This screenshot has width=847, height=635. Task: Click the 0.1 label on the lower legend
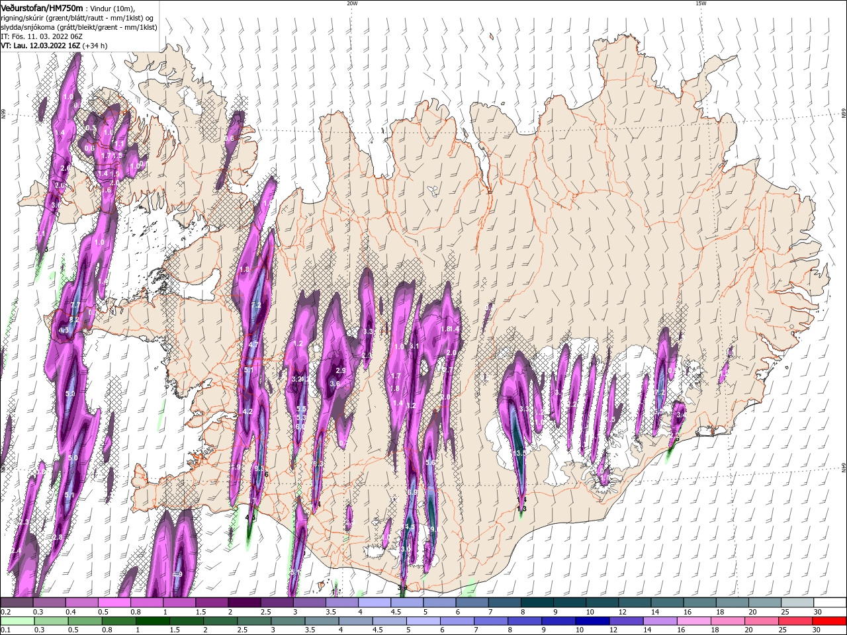tap(5, 630)
